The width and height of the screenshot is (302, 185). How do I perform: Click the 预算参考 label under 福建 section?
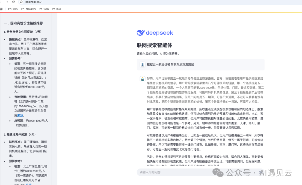(15, 161)
